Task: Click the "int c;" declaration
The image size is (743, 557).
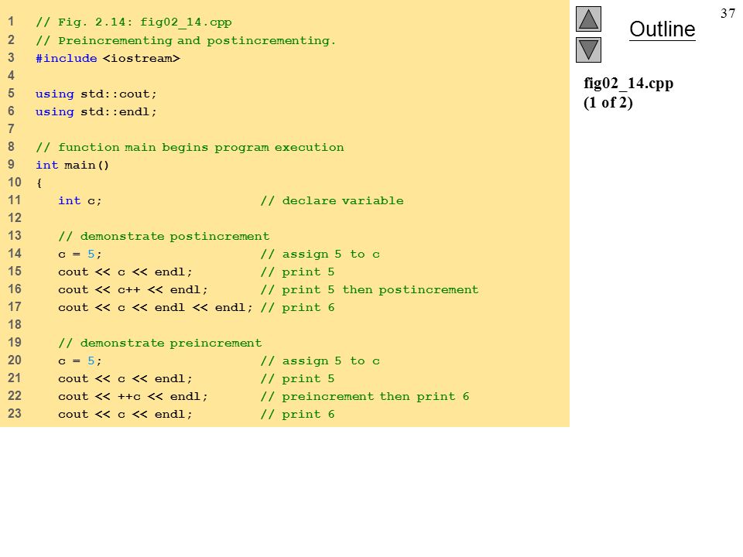Action: point(80,201)
